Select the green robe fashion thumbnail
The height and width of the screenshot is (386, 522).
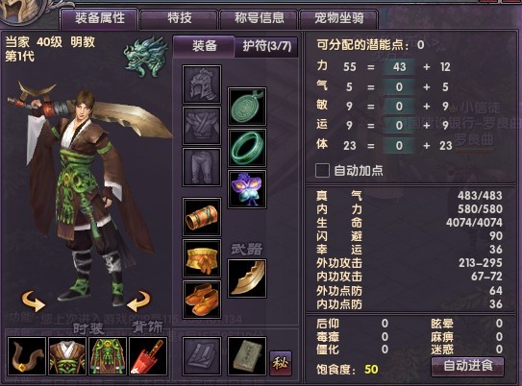click(108, 356)
